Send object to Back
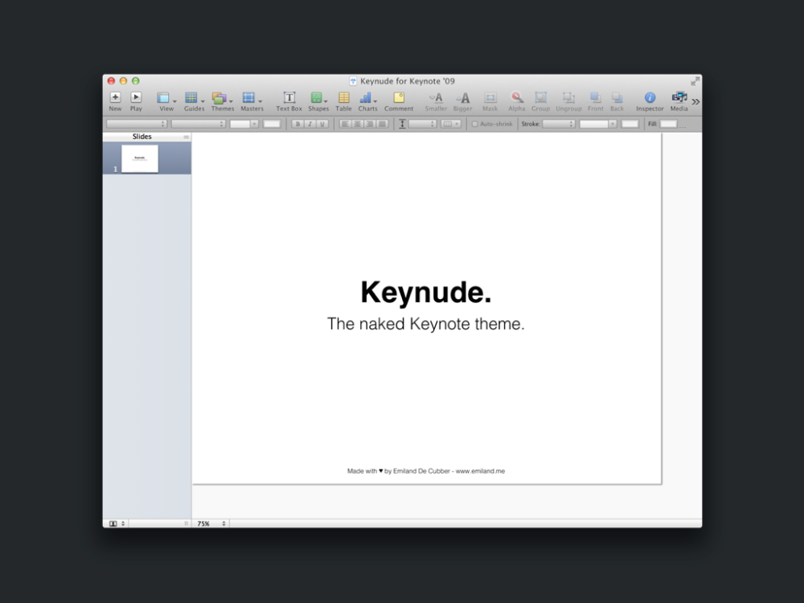 tap(617, 101)
